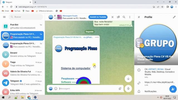178x100 pixels.
Task: Click Sistema de computador in post image
Action: click(x=76, y=68)
